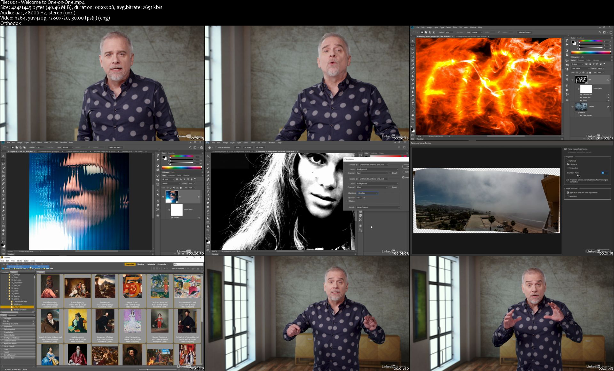The image size is (614, 371).
Task: Open the Stacks menu in Bridge
Action: [20, 261]
